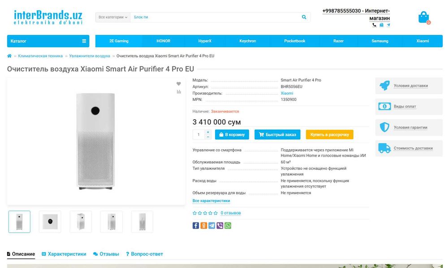Click the compare chart icon
Screen dimensions: 448x268
pos(178,92)
